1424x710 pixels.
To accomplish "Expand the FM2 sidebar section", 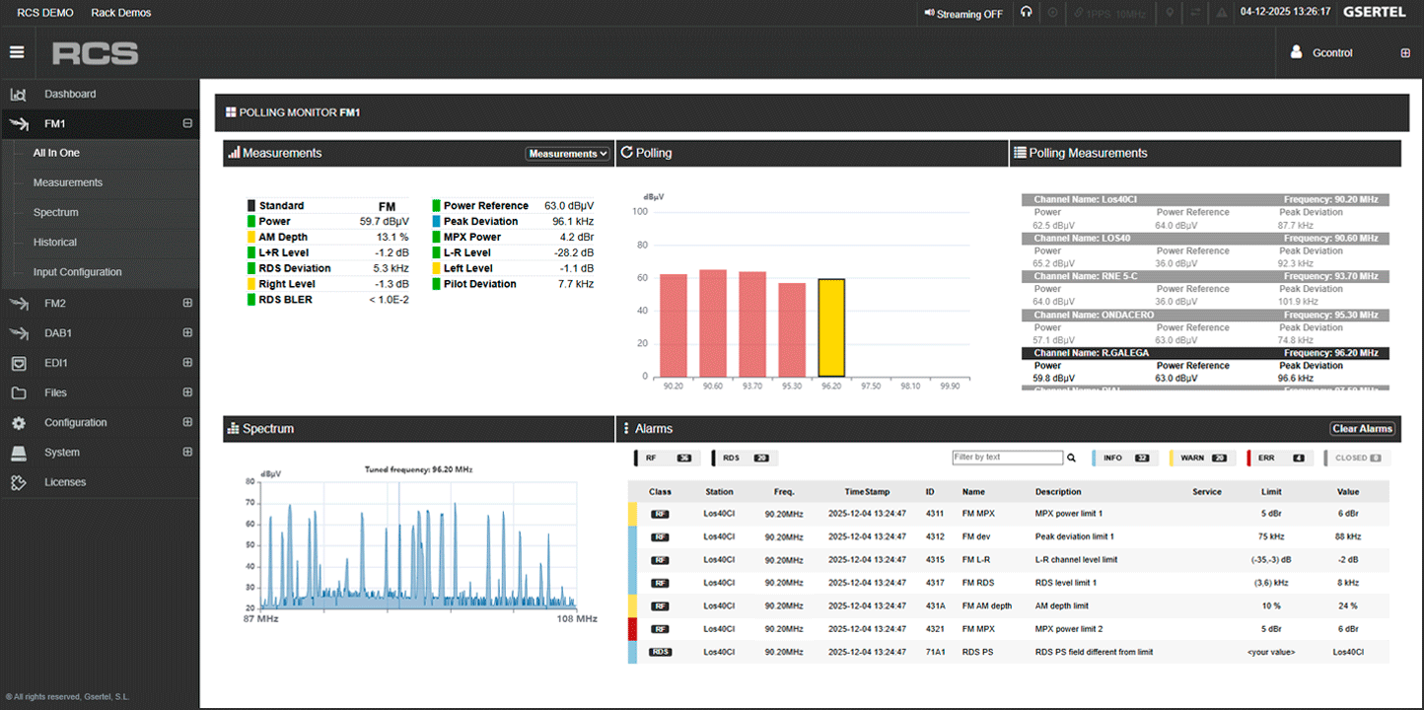I will [x=187, y=304].
